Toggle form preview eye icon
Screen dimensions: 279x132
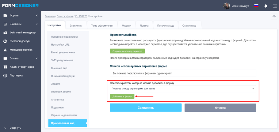pyautogui.click(x=274, y=16)
